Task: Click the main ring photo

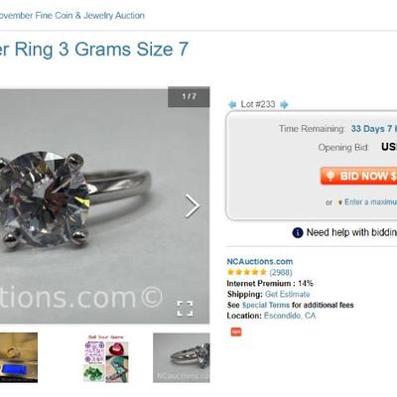Action: (104, 206)
